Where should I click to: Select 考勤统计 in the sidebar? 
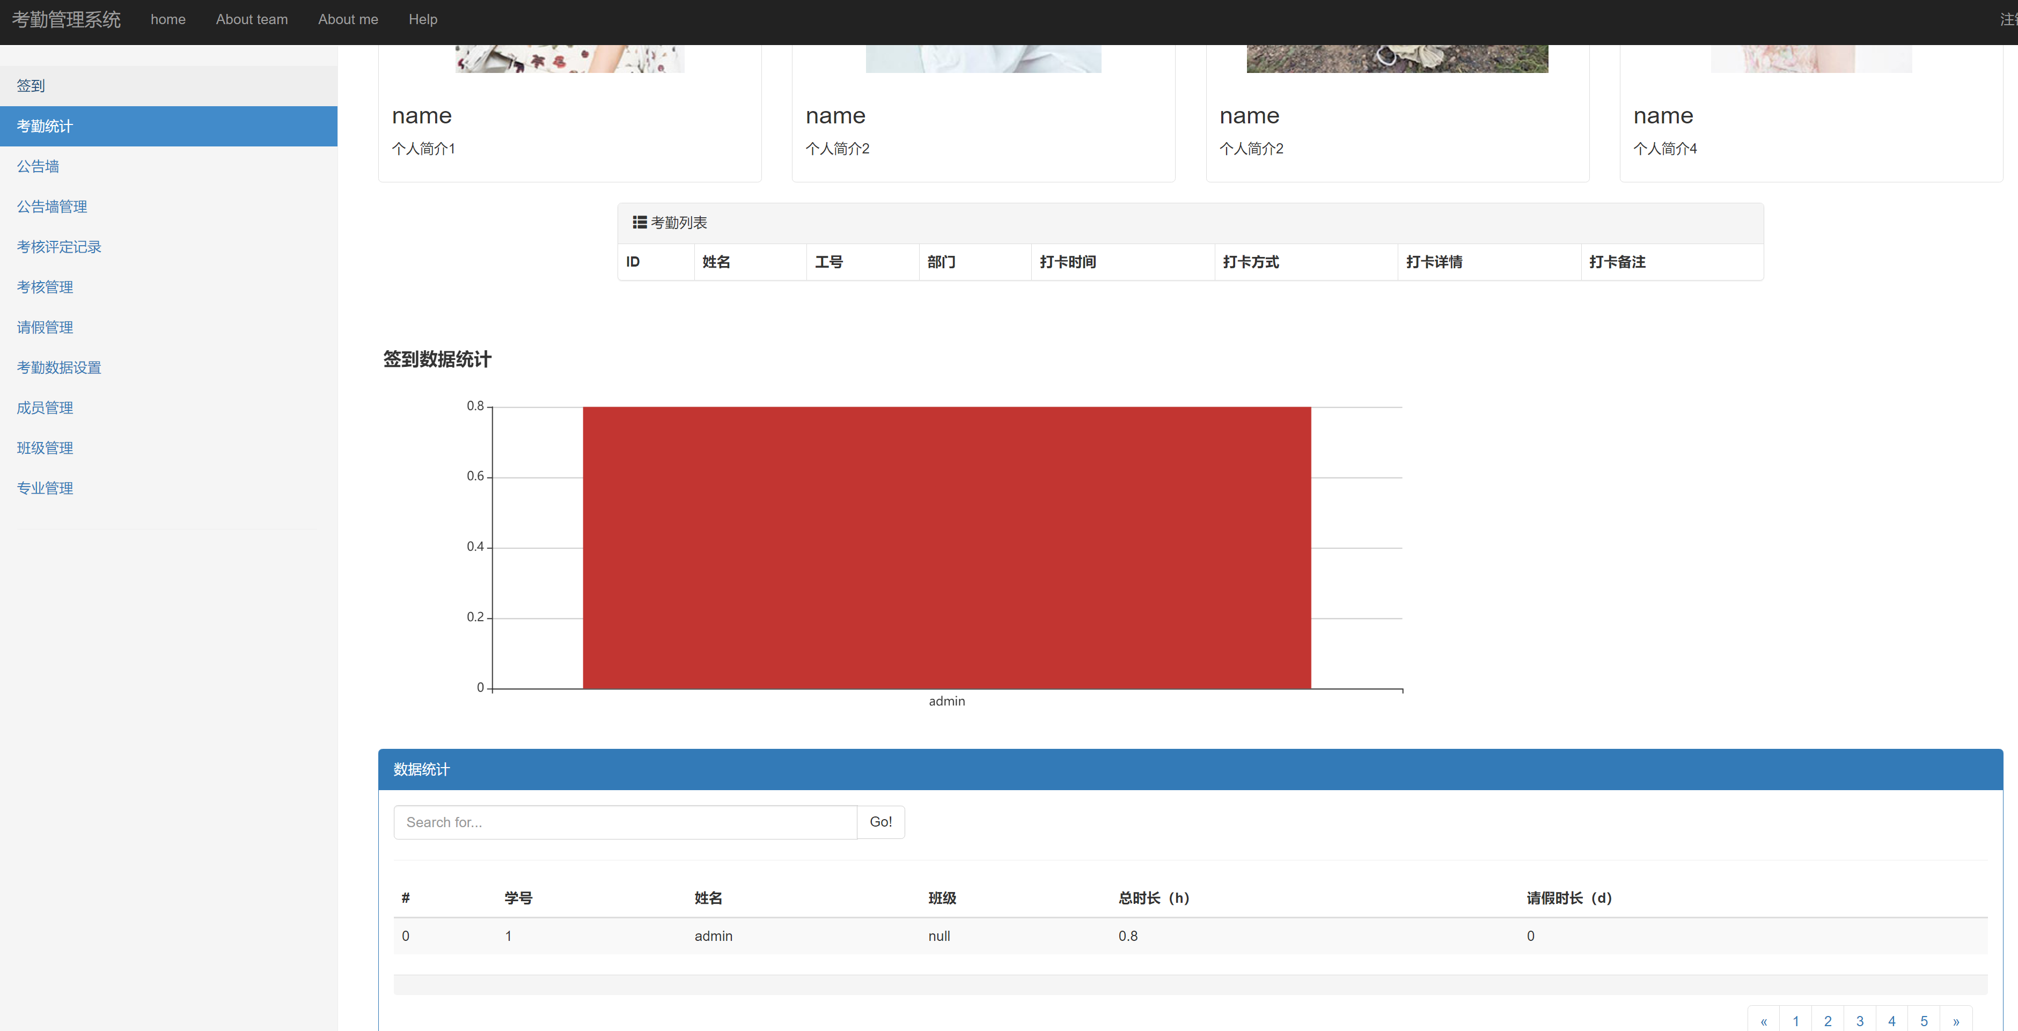coord(45,126)
